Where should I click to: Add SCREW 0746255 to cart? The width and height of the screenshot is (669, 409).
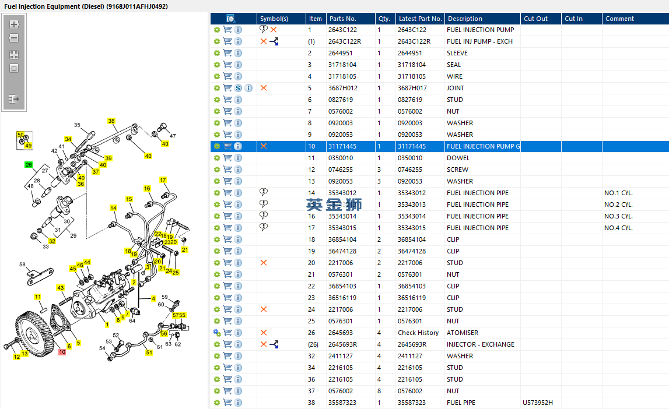click(x=227, y=170)
